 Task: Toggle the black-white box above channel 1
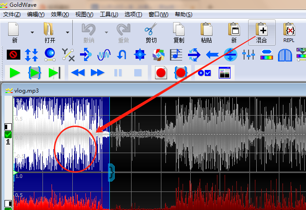(8, 126)
